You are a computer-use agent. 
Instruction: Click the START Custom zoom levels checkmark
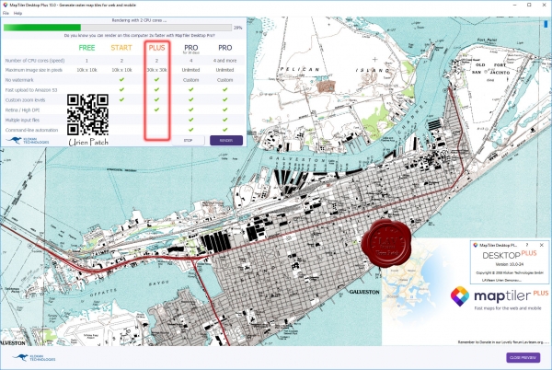pos(121,99)
